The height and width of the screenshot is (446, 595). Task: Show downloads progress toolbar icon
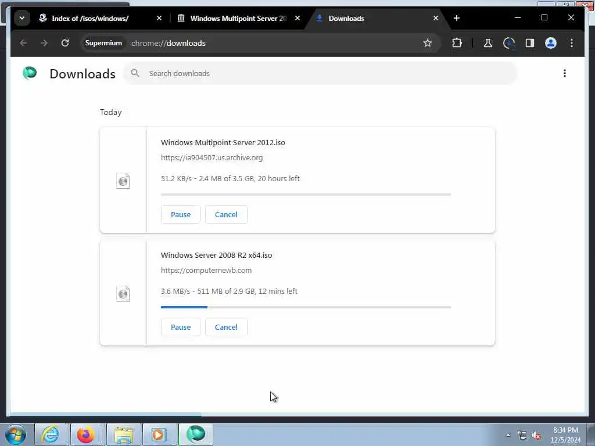509,43
